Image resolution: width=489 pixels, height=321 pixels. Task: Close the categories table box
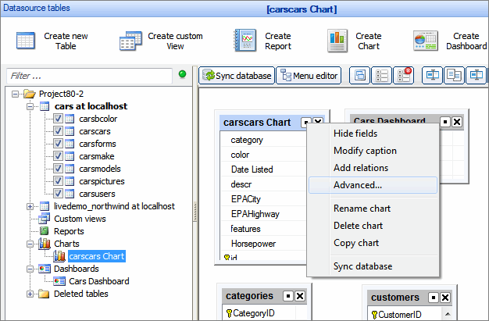(300, 296)
